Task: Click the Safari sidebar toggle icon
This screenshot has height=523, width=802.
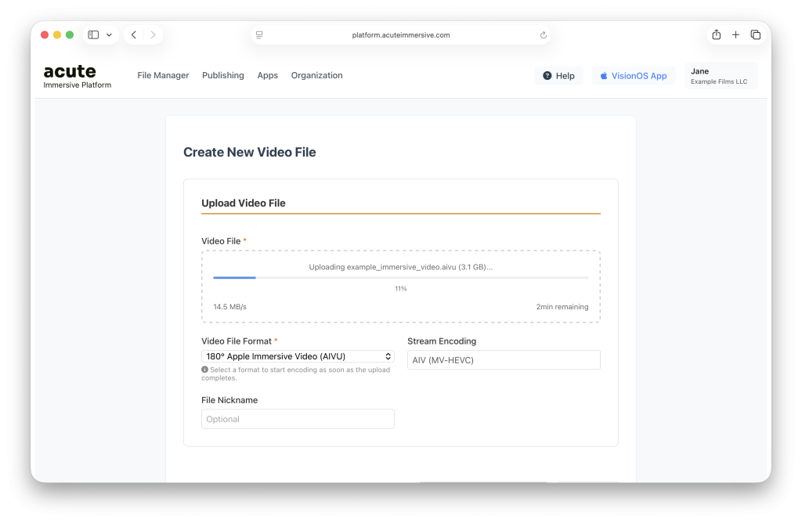Action: click(93, 35)
